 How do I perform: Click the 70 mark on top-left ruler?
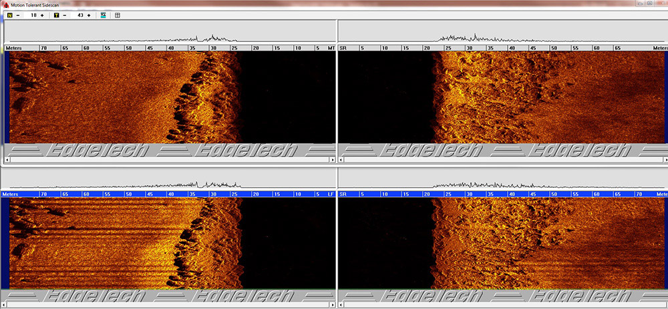pyautogui.click(x=44, y=48)
